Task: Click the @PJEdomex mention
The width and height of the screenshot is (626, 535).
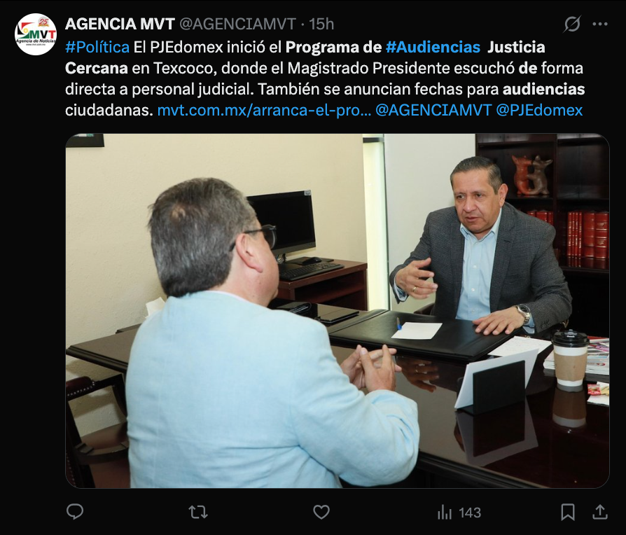Action: [539, 110]
